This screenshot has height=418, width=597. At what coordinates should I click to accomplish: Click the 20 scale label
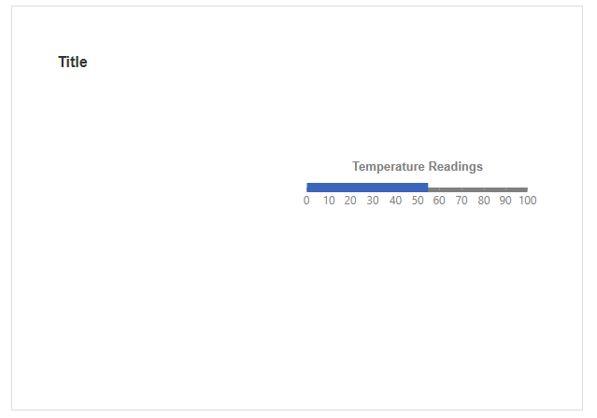tap(350, 201)
